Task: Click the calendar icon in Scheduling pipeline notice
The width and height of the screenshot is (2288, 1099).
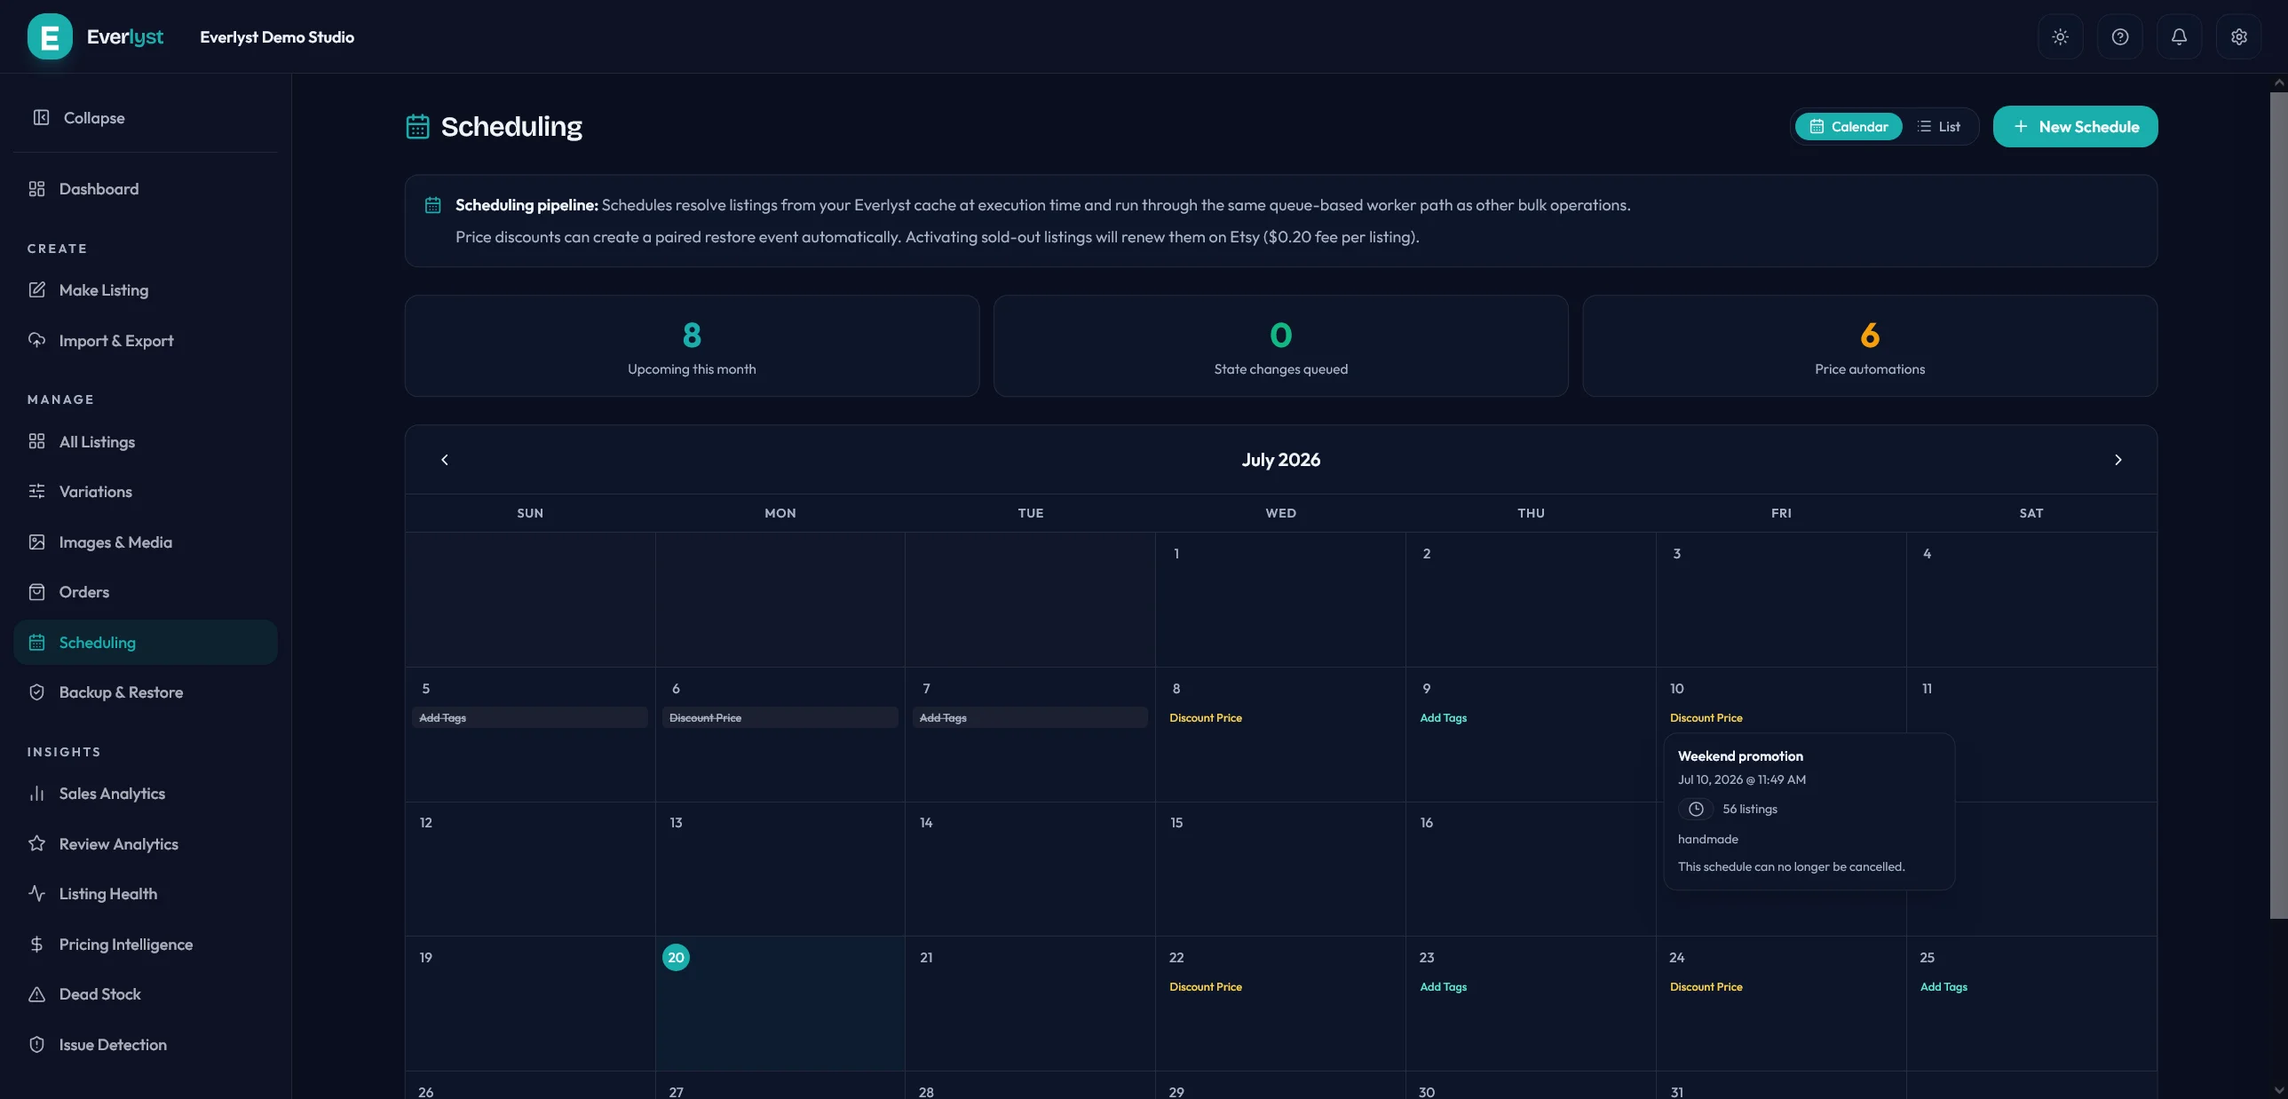Action: pos(432,205)
